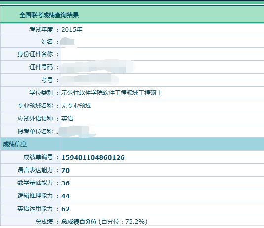Click the 身份证件名称 label
This screenshot has width=264, height=228.
(x=35, y=54)
